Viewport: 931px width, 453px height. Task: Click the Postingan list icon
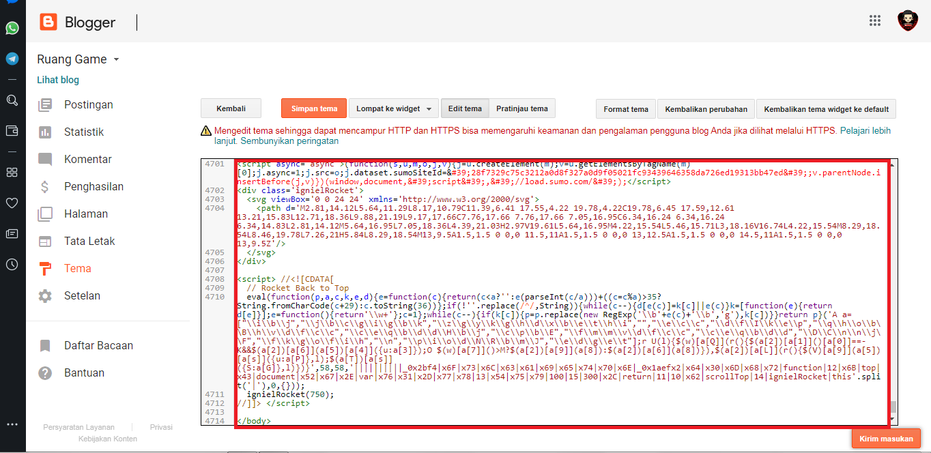click(45, 105)
